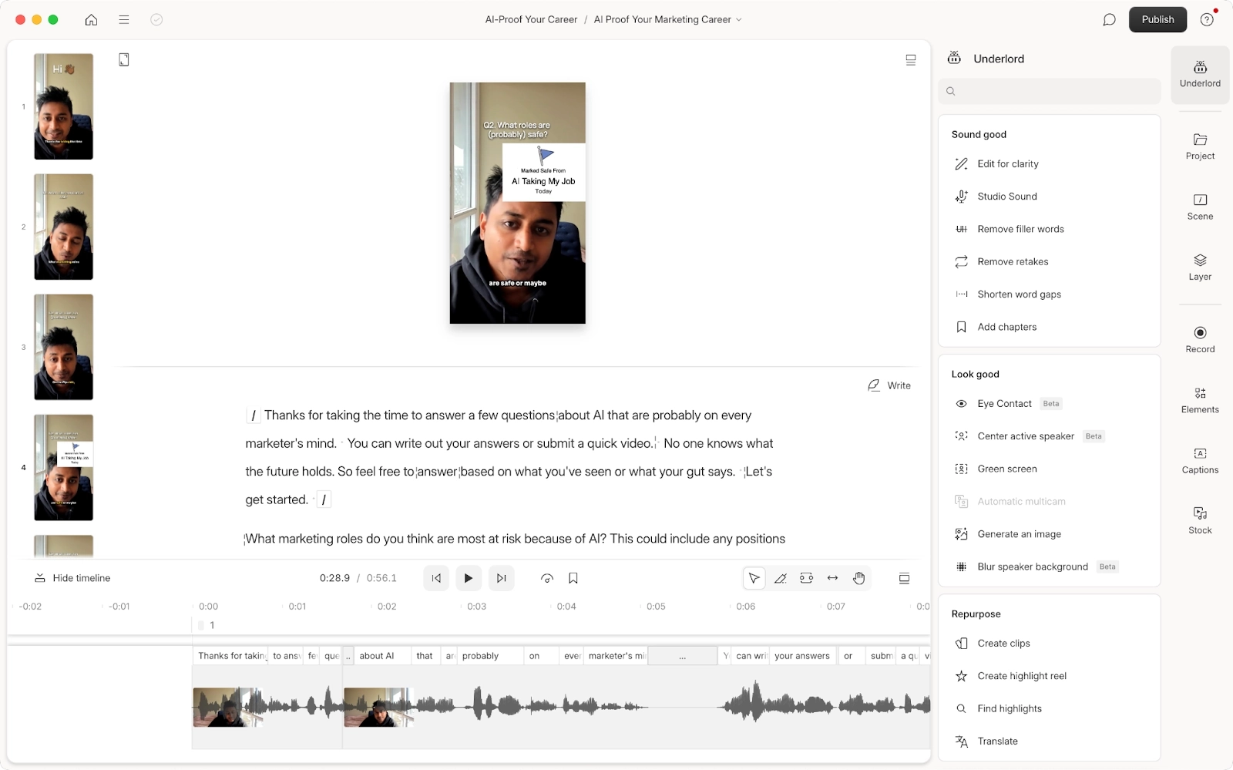Open the hamburger menu

click(x=123, y=19)
